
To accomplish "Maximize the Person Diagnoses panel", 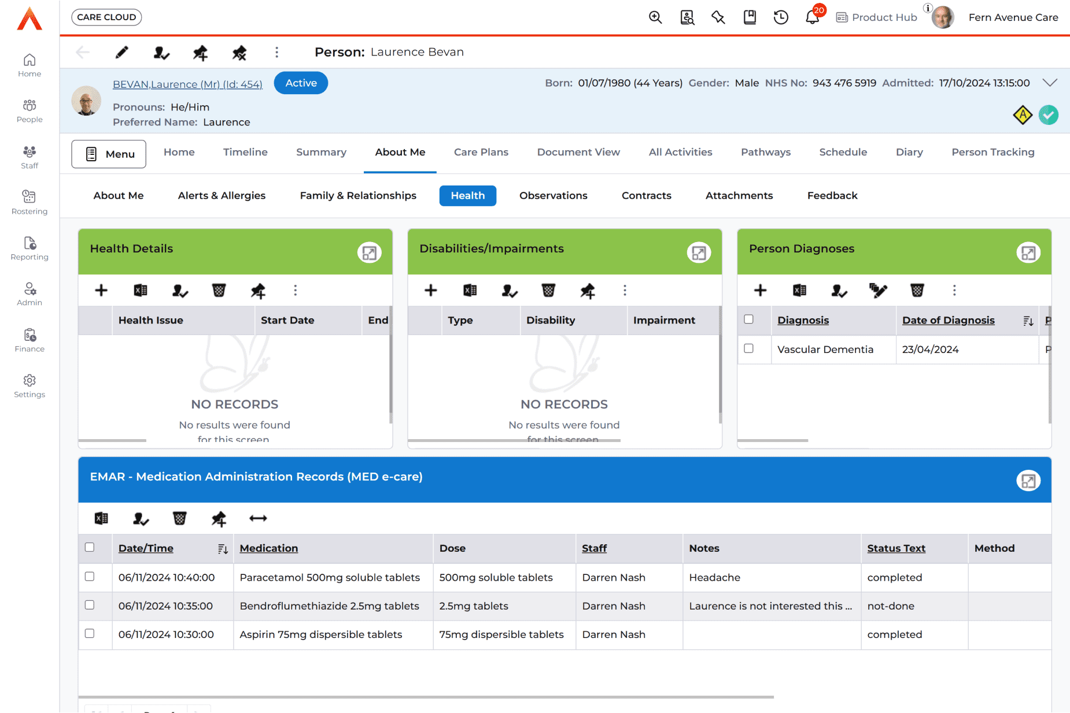I will point(1028,252).
